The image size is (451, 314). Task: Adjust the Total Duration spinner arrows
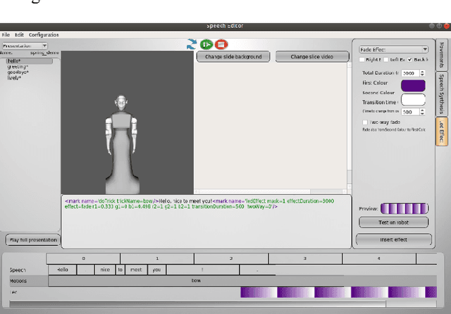[x=423, y=73]
